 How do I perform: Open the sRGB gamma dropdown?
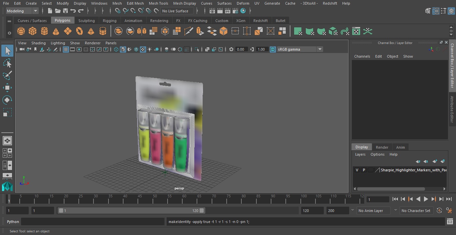coord(300,49)
